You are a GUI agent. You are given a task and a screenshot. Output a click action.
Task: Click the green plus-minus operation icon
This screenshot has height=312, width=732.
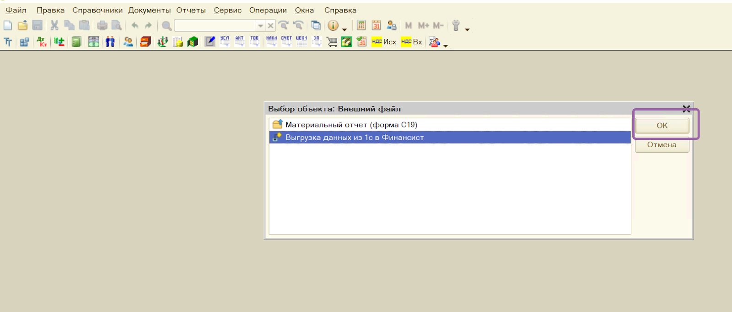click(59, 42)
